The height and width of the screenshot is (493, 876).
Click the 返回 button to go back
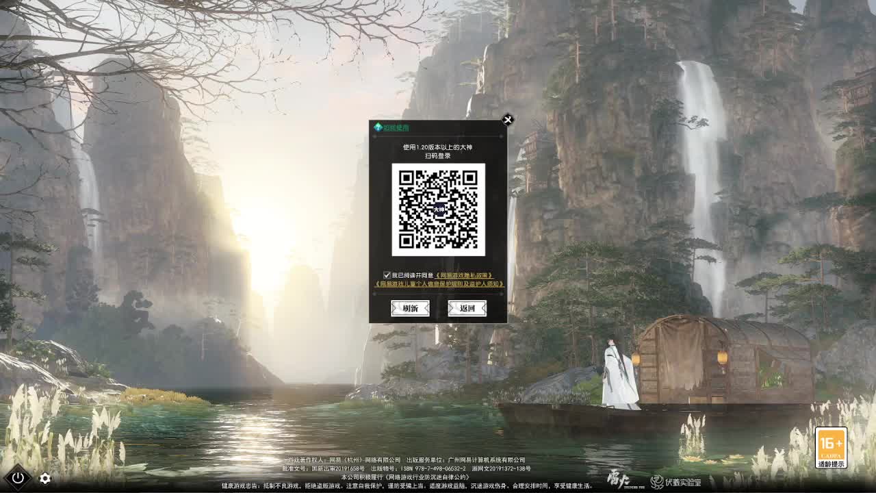(x=467, y=308)
